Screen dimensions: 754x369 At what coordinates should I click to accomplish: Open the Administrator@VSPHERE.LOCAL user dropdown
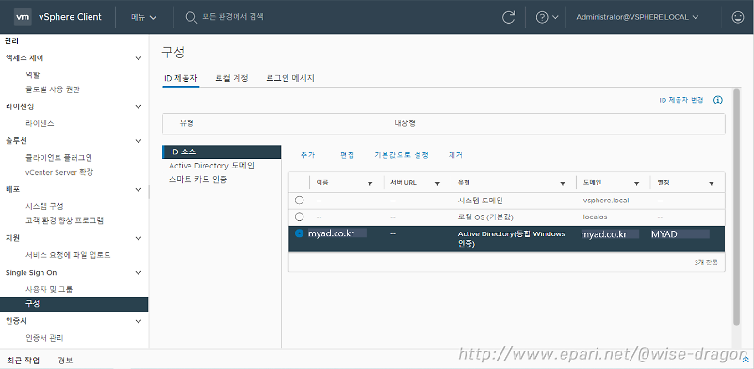pos(637,17)
